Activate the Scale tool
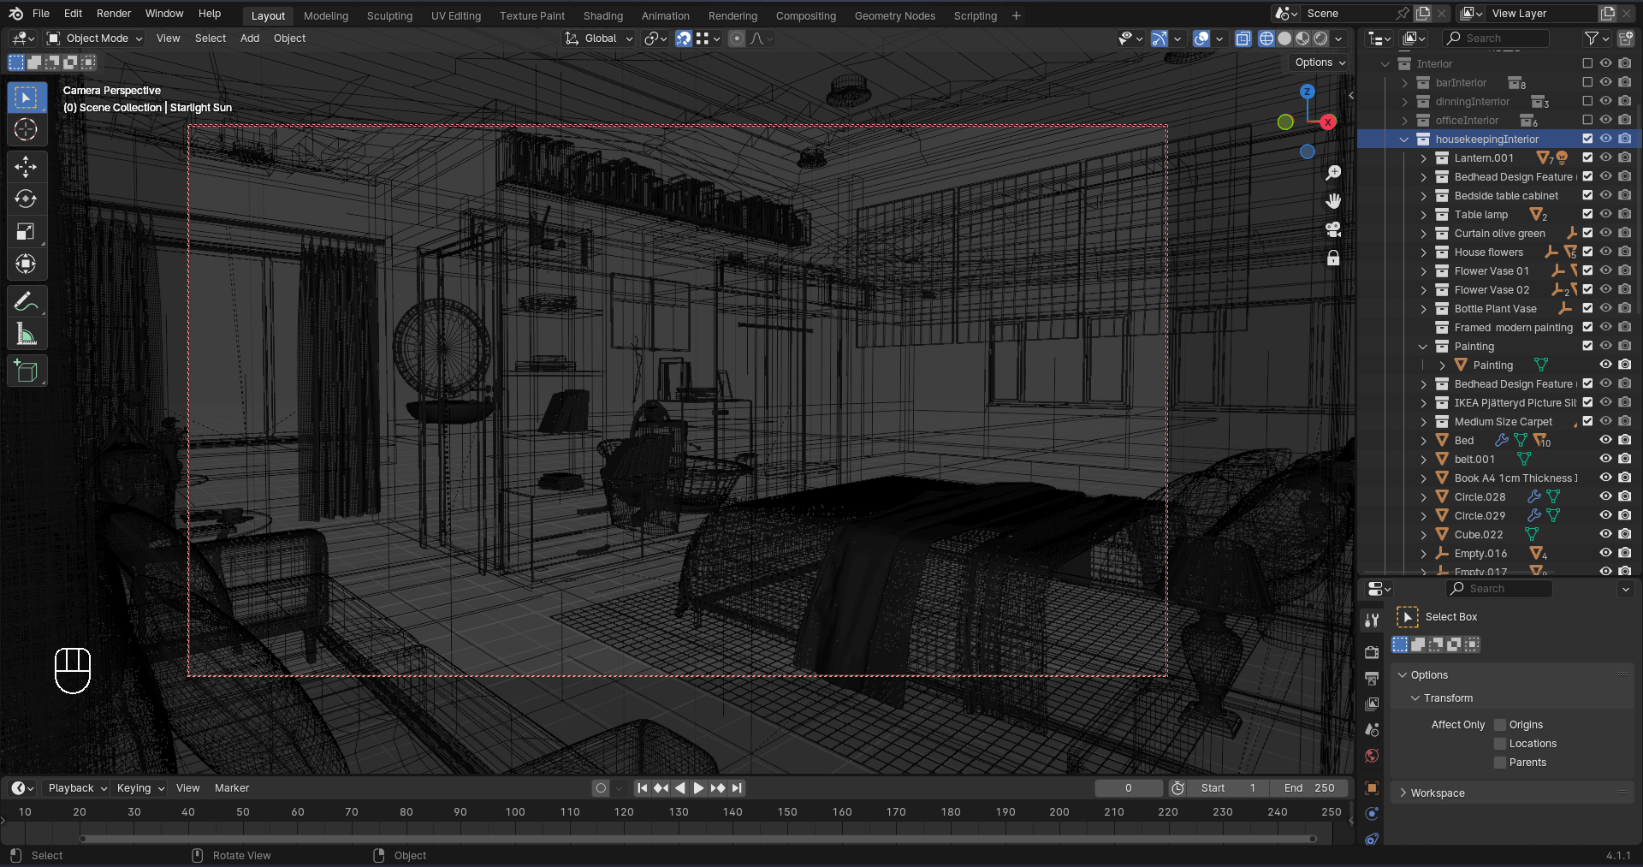The height and width of the screenshot is (867, 1643). click(26, 231)
